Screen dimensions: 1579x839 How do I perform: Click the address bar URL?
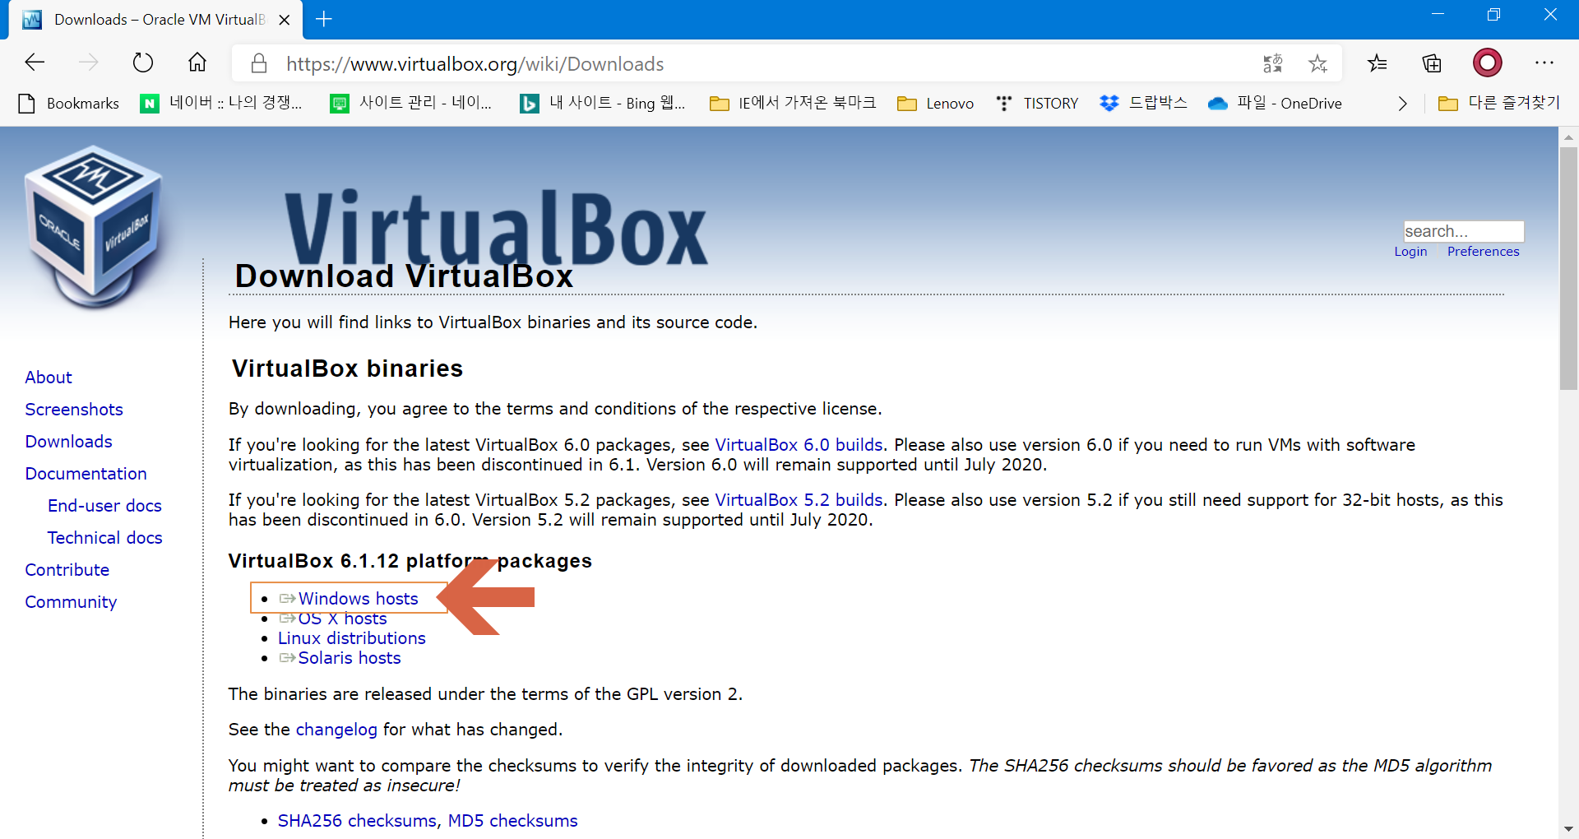click(x=475, y=63)
